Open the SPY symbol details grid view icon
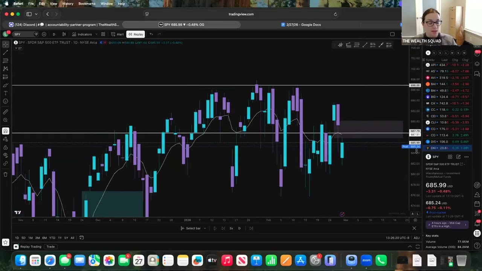The height and width of the screenshot is (271, 482). [x=450, y=157]
